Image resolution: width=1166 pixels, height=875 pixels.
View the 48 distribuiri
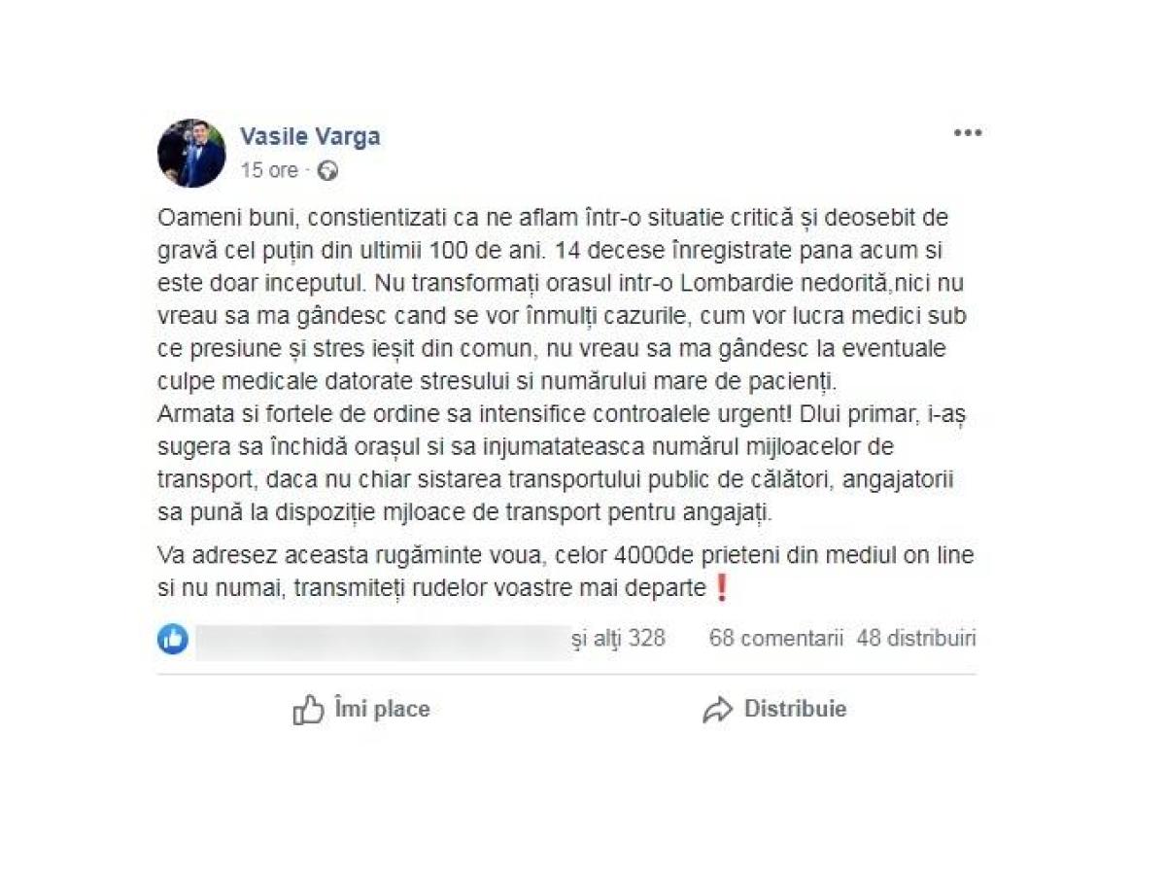916,639
